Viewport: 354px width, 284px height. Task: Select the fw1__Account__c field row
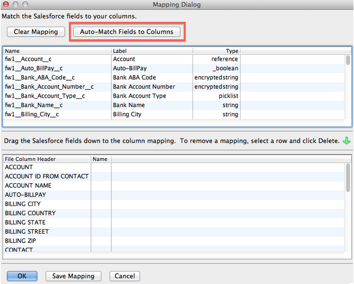click(174, 59)
